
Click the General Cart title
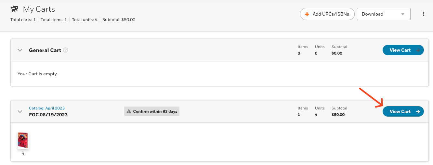[x=45, y=50]
